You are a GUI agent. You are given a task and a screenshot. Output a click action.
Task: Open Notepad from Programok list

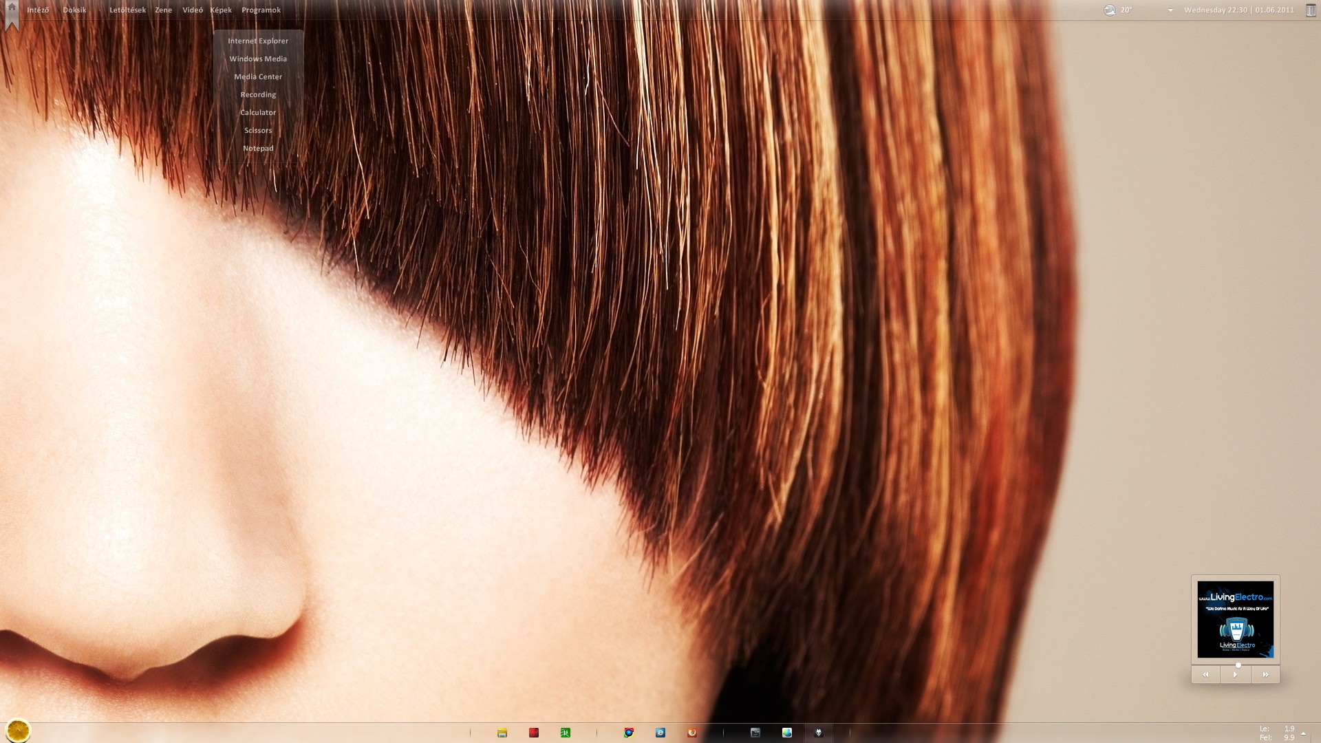tap(258, 149)
